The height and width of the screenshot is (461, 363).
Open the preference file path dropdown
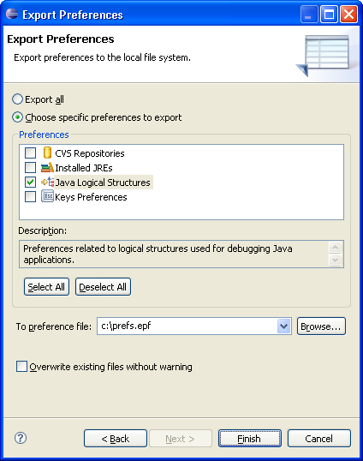pos(283,326)
